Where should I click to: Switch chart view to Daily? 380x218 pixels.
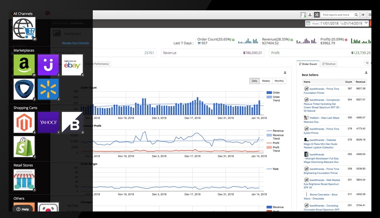pyautogui.click(x=255, y=81)
